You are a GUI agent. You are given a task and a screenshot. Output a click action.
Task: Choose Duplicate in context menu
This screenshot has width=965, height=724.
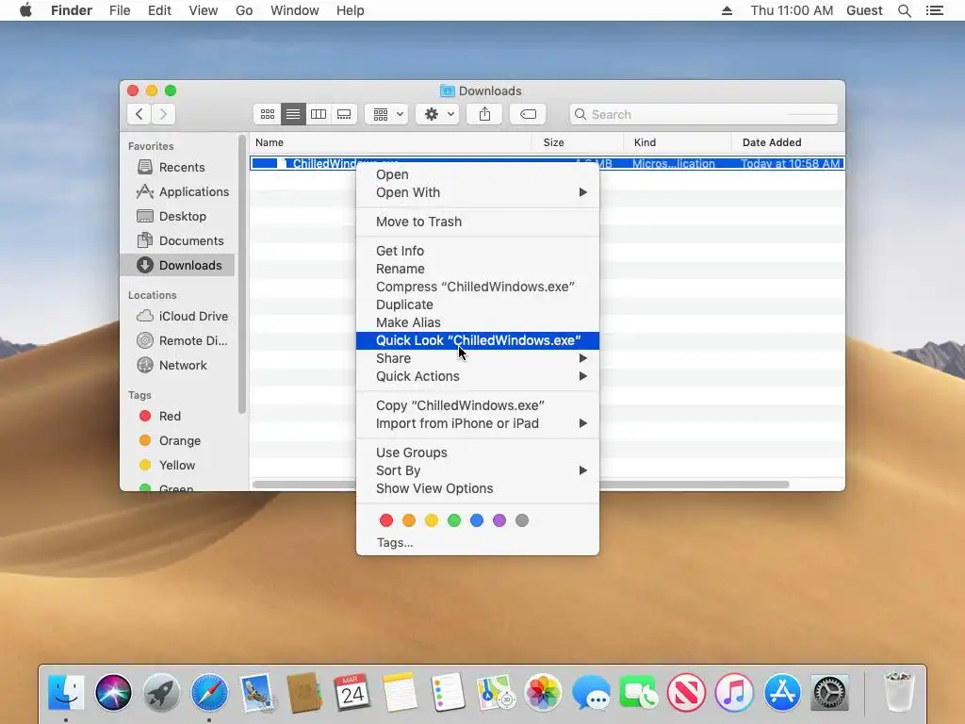[478, 304]
